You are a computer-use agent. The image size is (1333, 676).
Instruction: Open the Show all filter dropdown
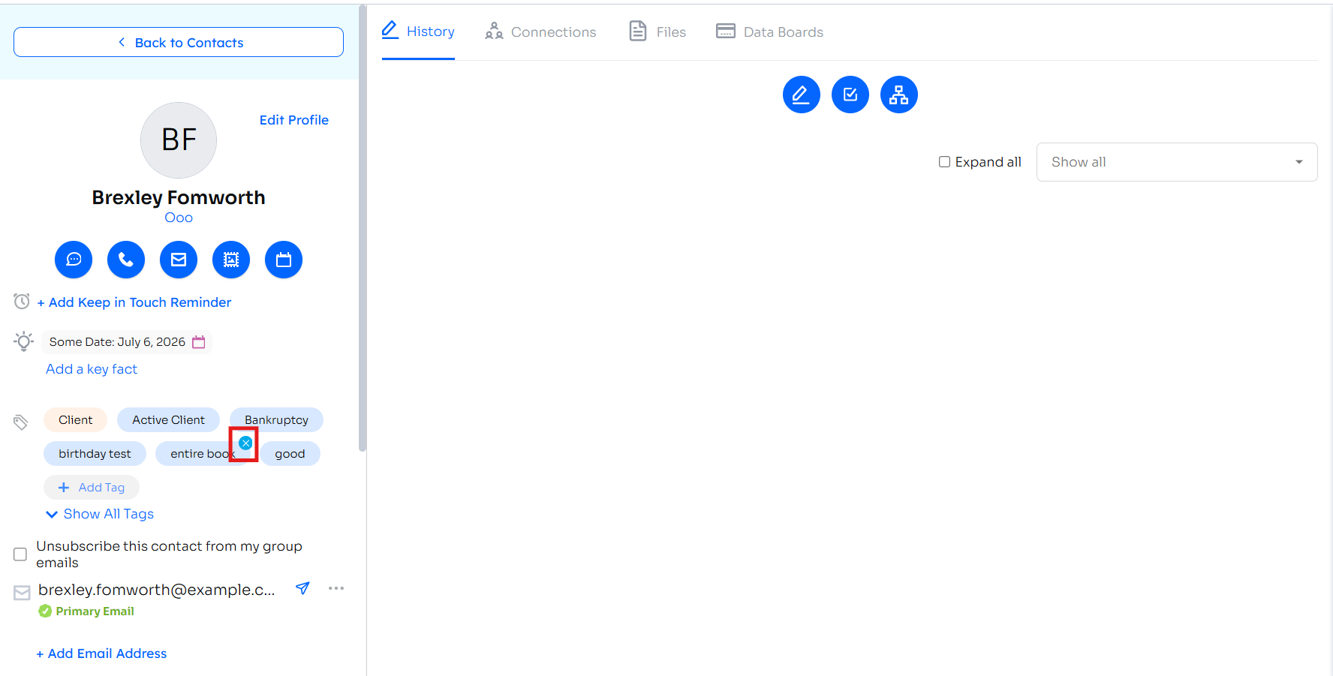[1177, 162]
